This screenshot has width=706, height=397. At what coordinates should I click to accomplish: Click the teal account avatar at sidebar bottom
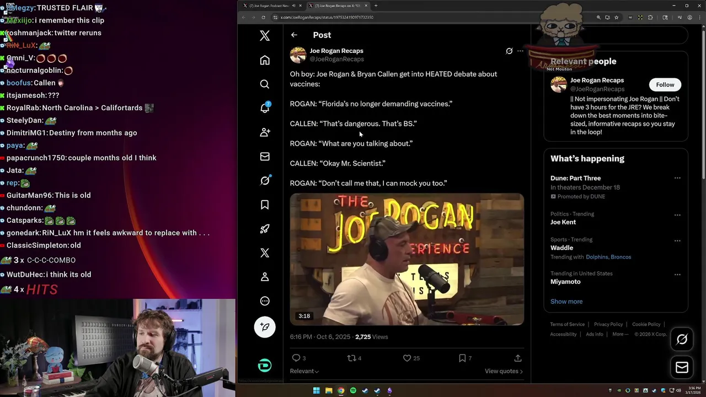click(265, 366)
